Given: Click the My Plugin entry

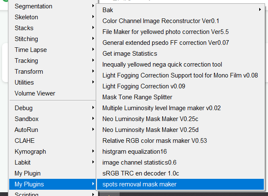Looking at the screenshot, I should (x=28, y=173).
